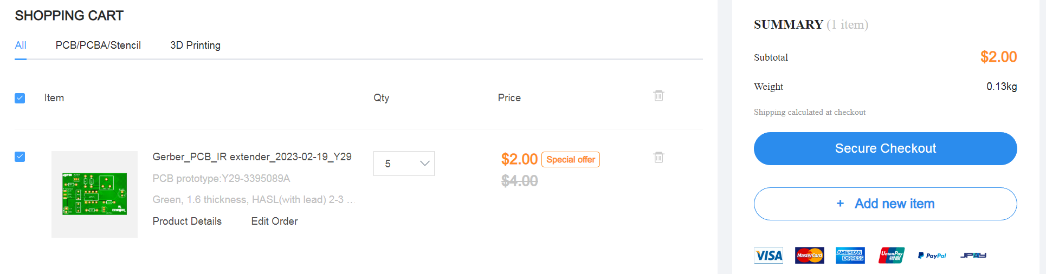
Task: Click the green PCB board thumbnail
Action: (94, 194)
